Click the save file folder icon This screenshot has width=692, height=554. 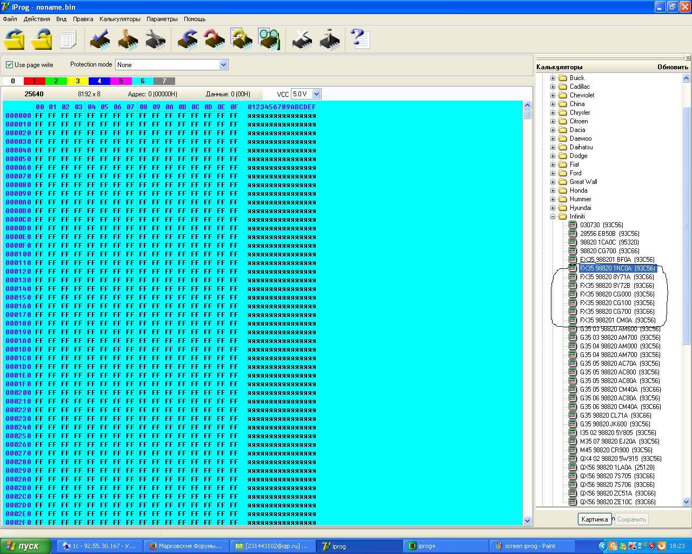coord(42,39)
